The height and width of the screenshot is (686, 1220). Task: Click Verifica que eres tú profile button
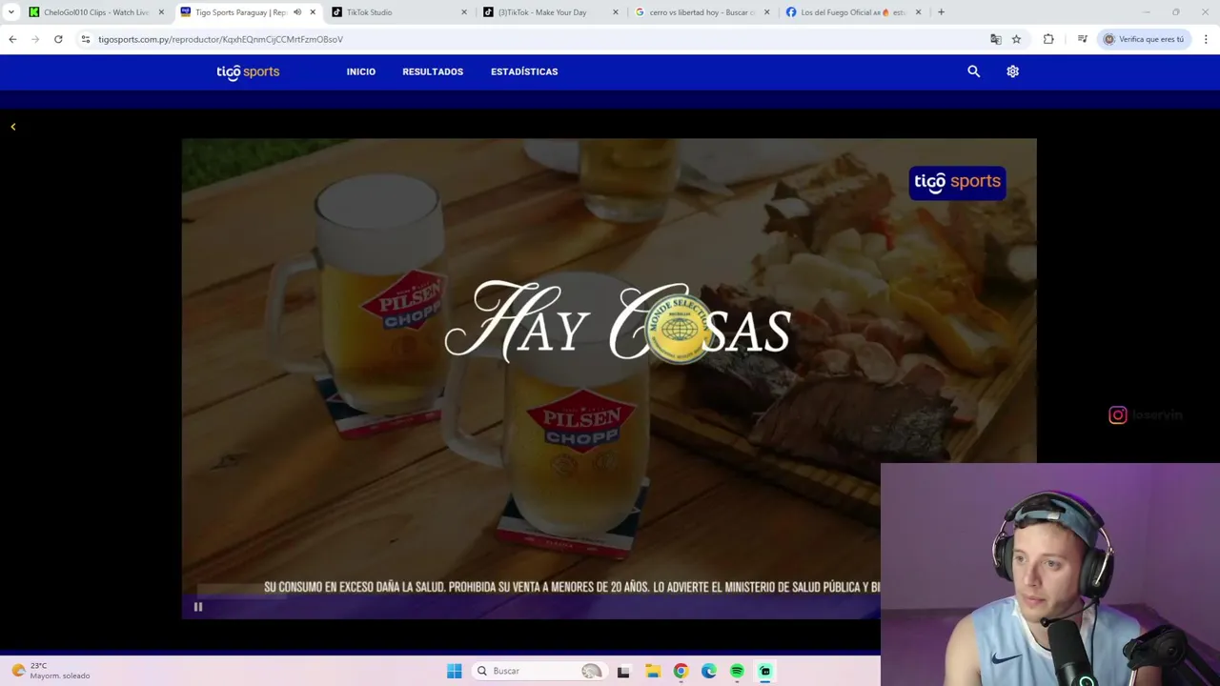click(x=1144, y=39)
